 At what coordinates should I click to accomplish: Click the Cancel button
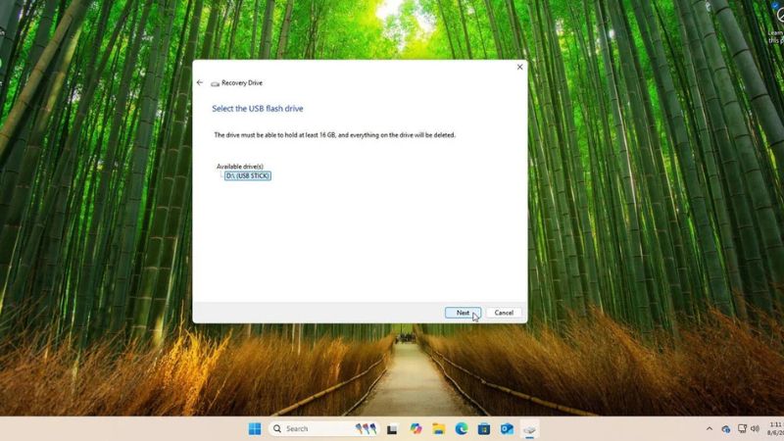pyautogui.click(x=504, y=313)
